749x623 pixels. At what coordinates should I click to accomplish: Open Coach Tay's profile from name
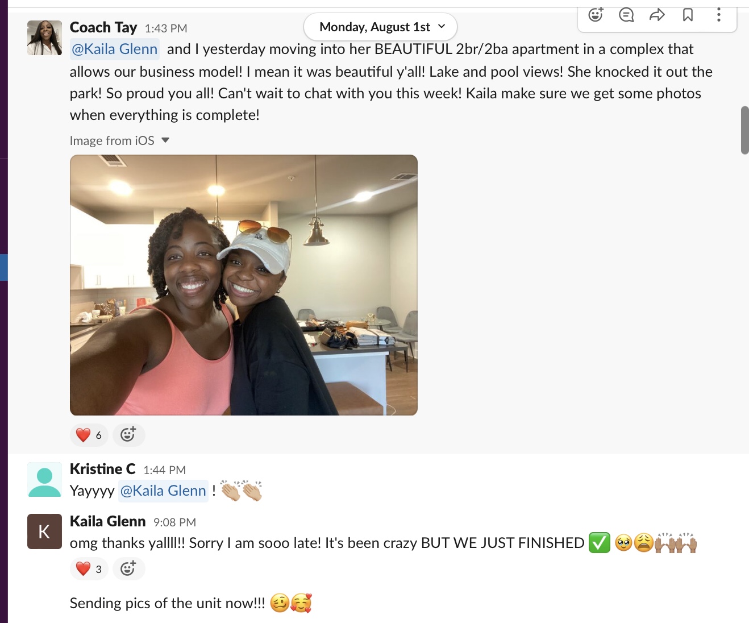tap(103, 27)
